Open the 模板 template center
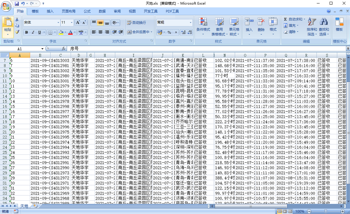The image size is (350, 214). point(339,25)
